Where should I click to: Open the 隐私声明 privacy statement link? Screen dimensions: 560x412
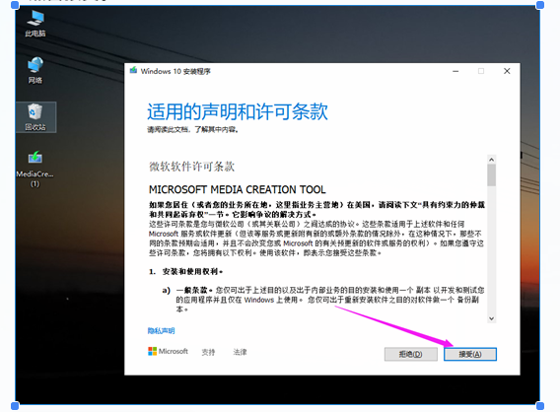click(161, 331)
